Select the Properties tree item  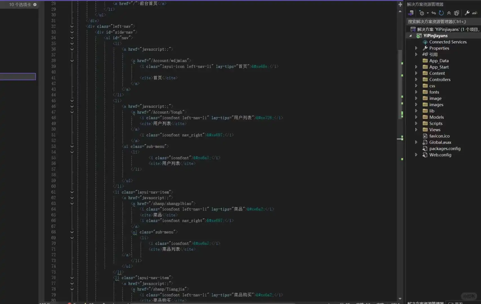pyautogui.click(x=439, y=48)
